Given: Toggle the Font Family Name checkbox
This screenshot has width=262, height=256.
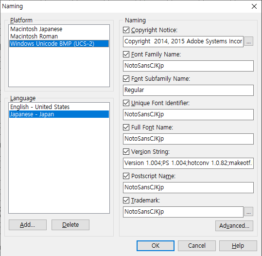Looking at the screenshot, I should point(126,55).
